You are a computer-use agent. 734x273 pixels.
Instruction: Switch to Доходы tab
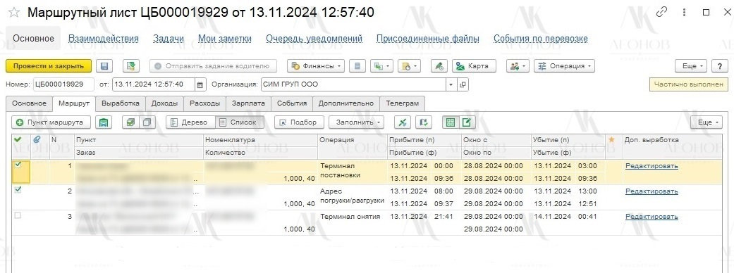click(164, 103)
